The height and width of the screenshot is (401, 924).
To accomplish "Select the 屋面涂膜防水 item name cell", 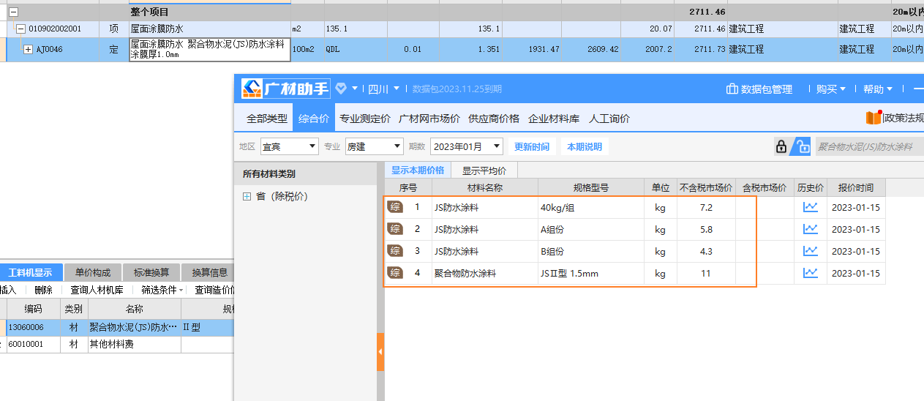I will click(x=209, y=29).
